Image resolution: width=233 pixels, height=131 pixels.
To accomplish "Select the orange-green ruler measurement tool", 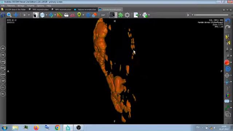I will coord(60,15).
